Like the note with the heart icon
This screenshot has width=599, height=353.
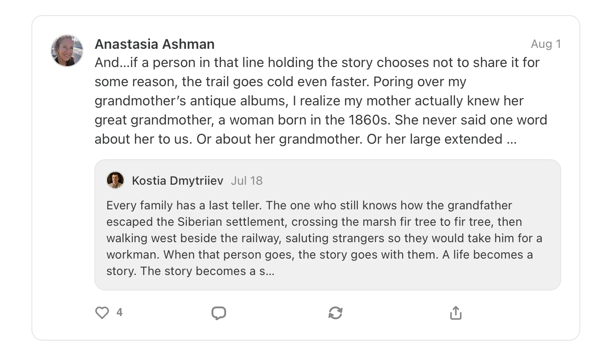[x=102, y=313]
